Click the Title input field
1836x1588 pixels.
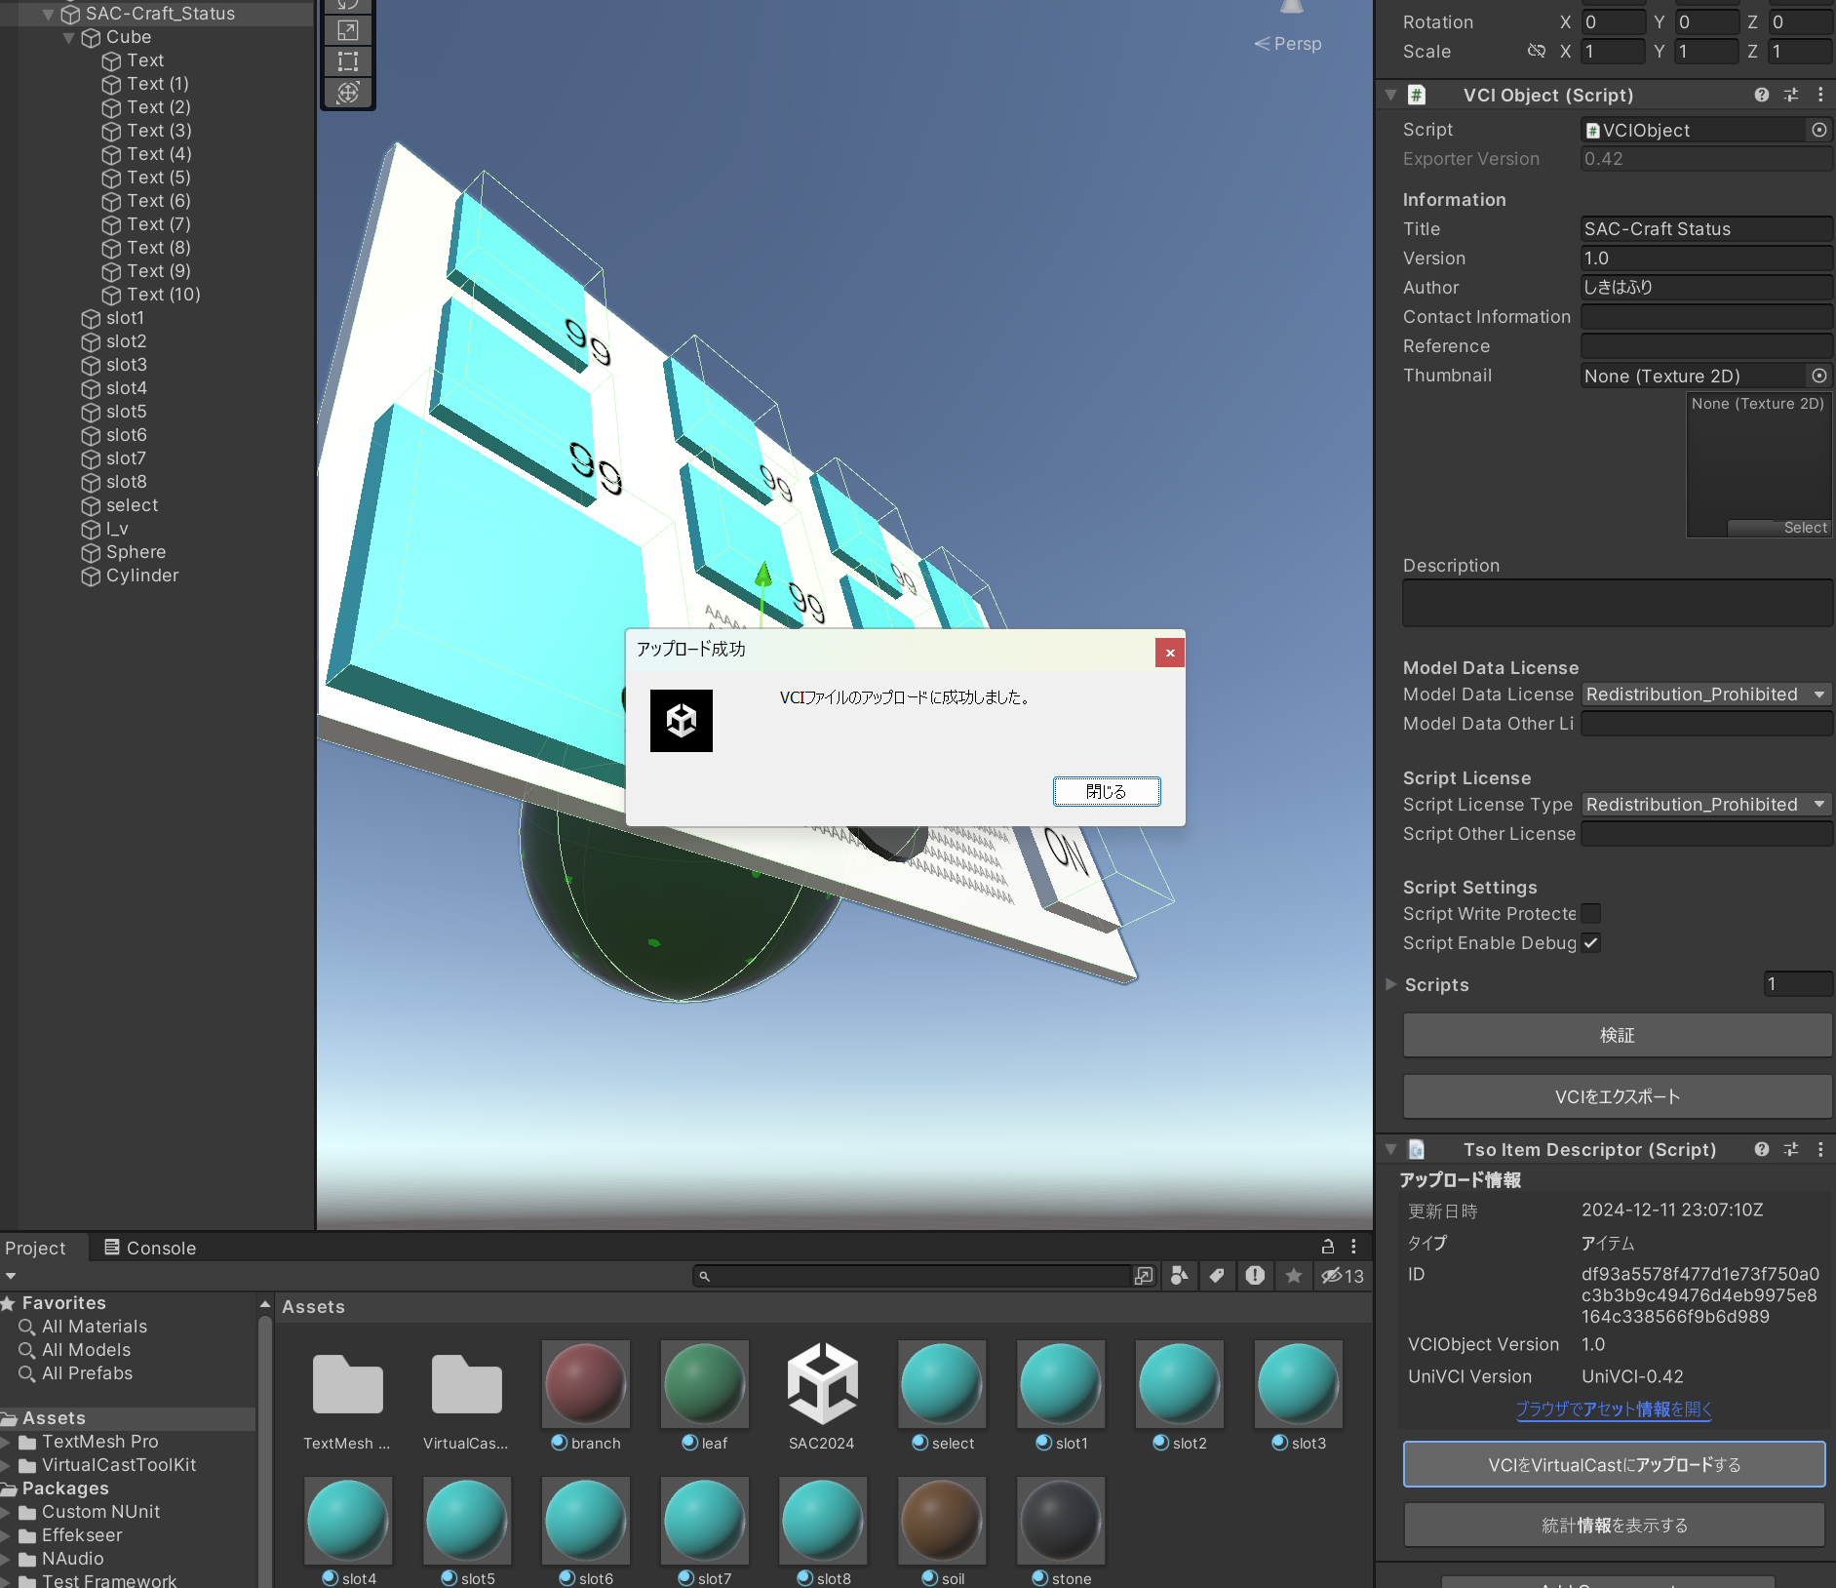1706,229
